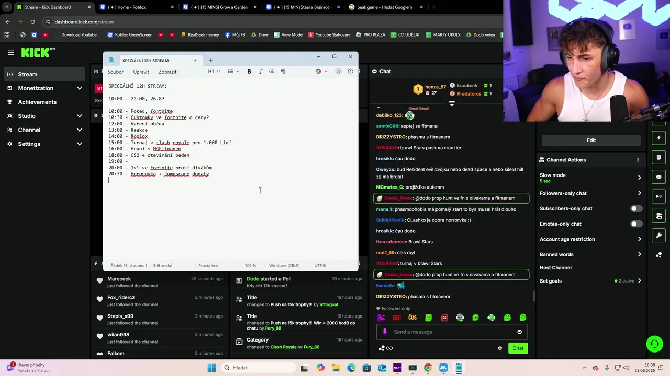670x376 pixels.
Task: Clear formatting in Notepad toolbar
Action: pyautogui.click(x=283, y=72)
